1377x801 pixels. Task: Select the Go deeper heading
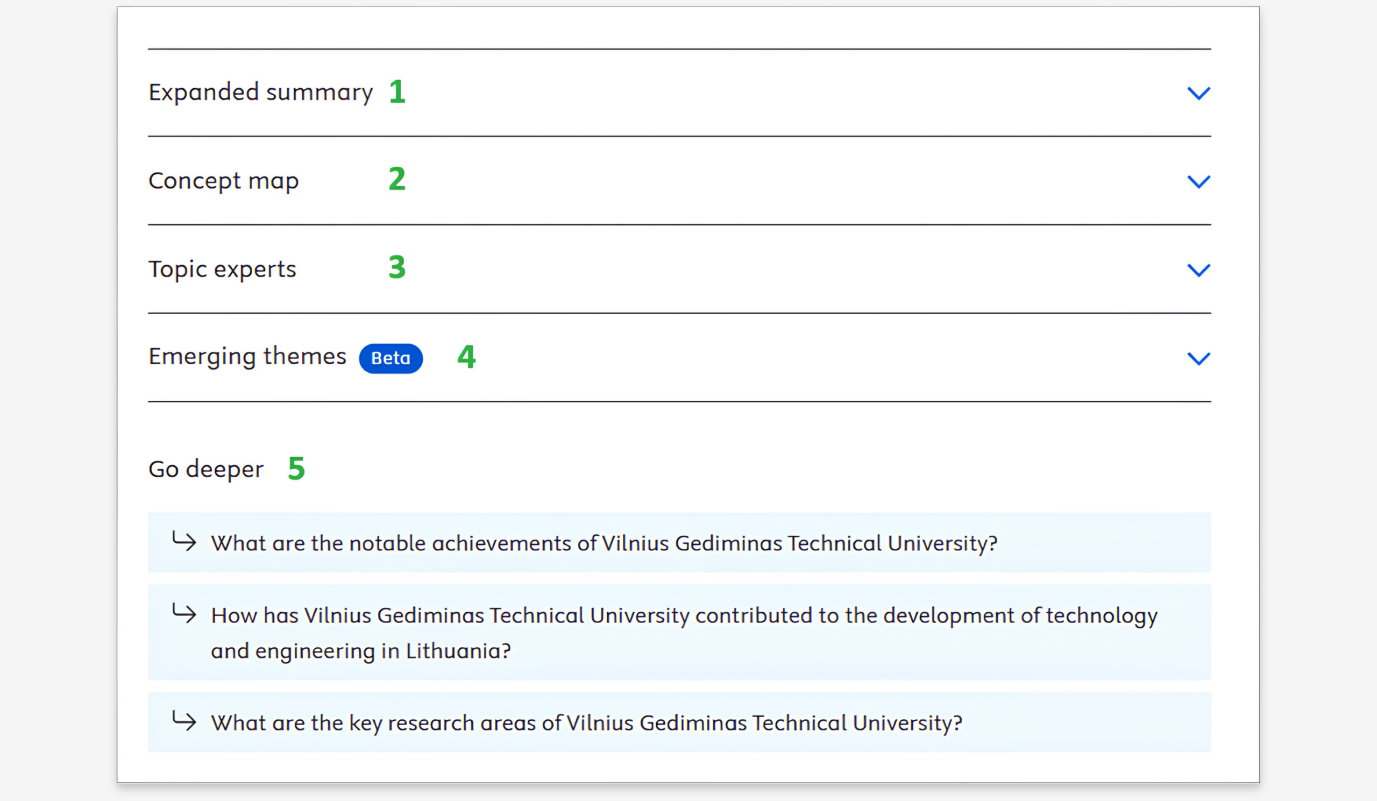click(x=206, y=469)
